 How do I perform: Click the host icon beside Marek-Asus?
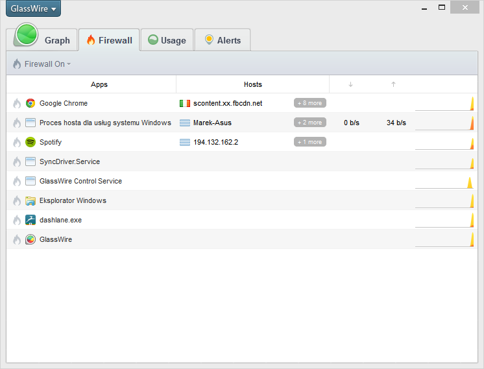click(x=185, y=123)
